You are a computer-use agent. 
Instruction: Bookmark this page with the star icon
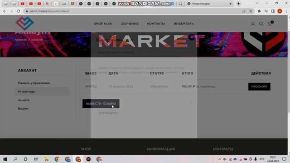click(251, 11)
